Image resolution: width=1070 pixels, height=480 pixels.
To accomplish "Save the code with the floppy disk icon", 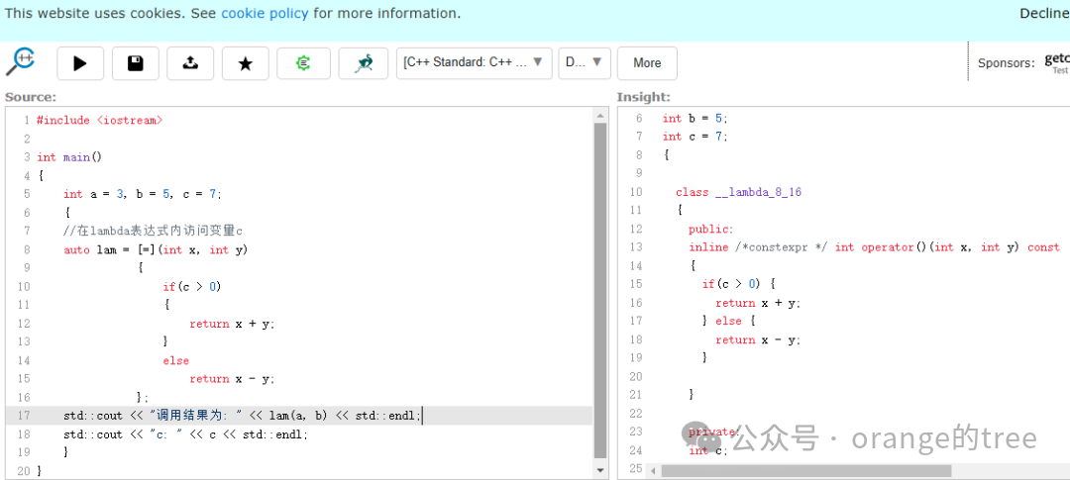I will coord(135,63).
